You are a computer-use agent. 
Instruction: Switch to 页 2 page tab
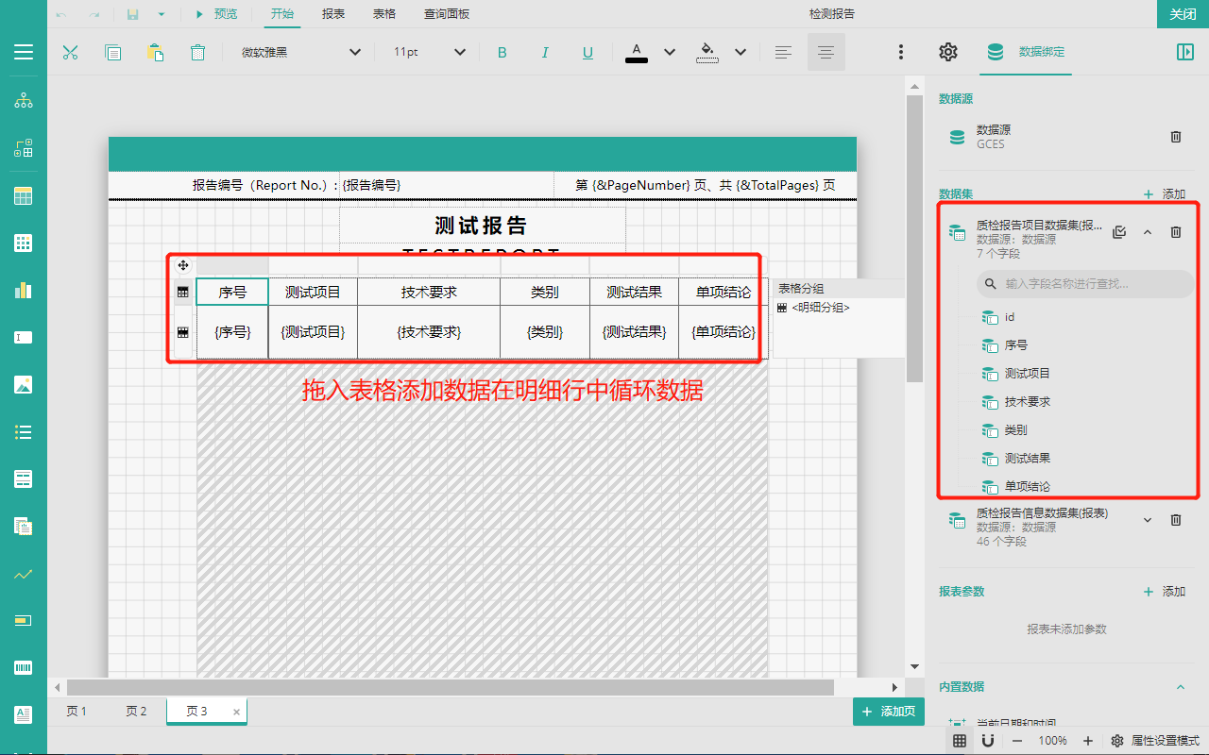(137, 712)
